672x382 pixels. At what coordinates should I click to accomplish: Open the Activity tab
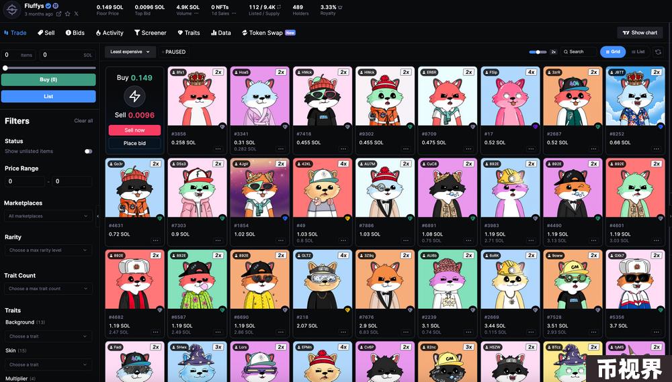click(110, 32)
